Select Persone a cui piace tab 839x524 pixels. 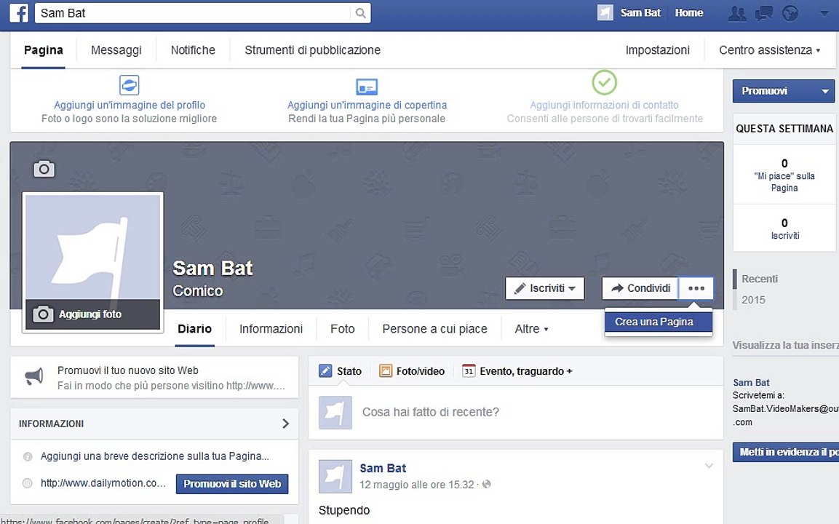(x=434, y=329)
